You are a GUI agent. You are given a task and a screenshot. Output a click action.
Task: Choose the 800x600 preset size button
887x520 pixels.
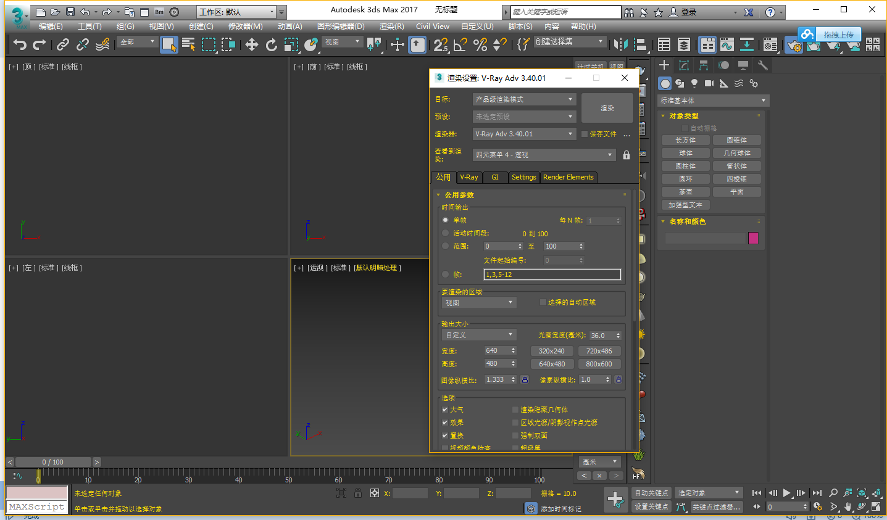pos(599,364)
